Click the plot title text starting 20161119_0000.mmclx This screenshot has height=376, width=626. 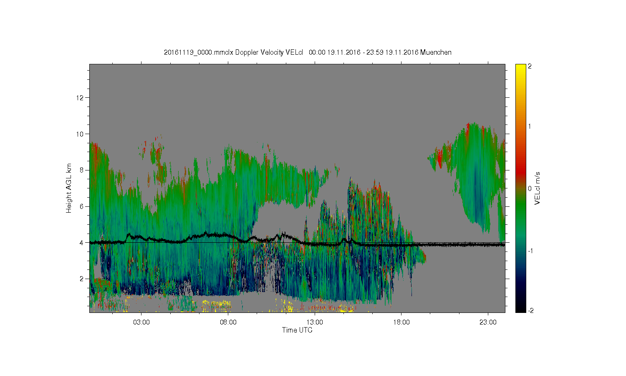point(308,52)
